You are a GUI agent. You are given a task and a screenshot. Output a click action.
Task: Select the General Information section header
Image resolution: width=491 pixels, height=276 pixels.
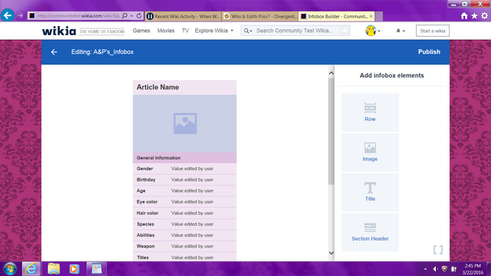pos(185,158)
